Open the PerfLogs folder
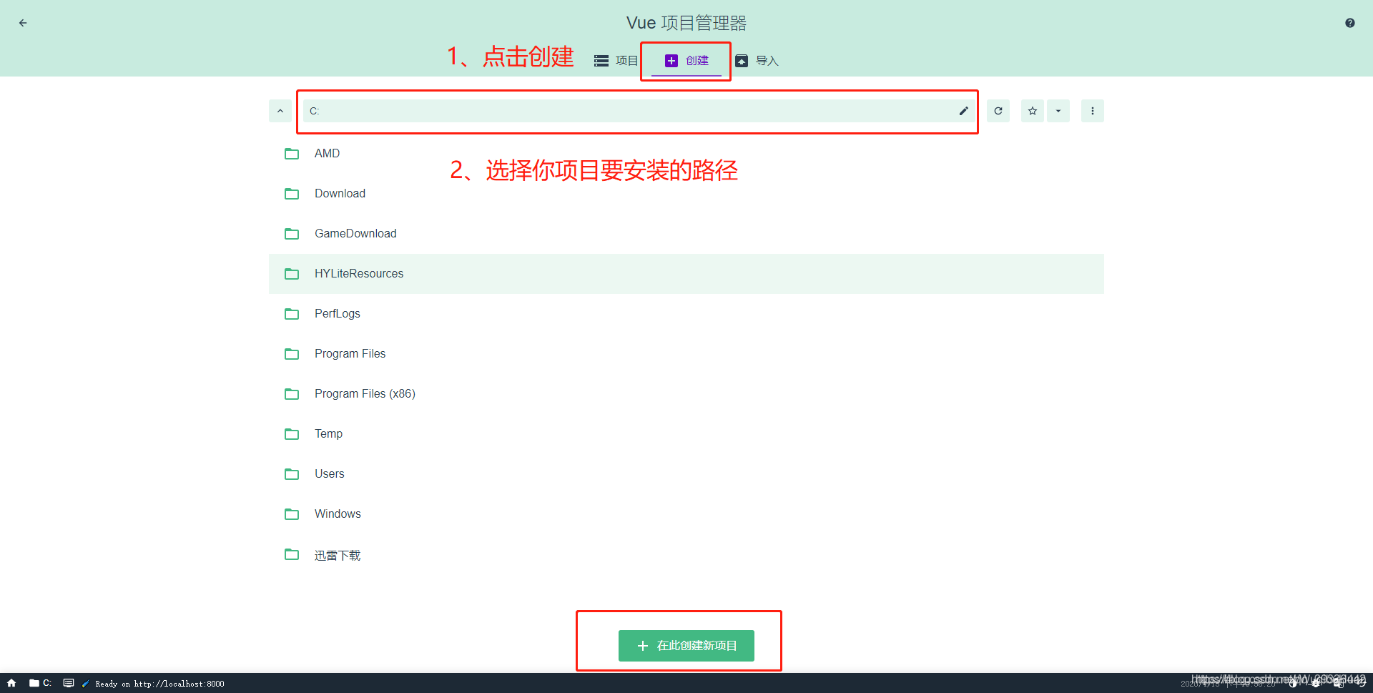The height and width of the screenshot is (693, 1373). point(686,314)
